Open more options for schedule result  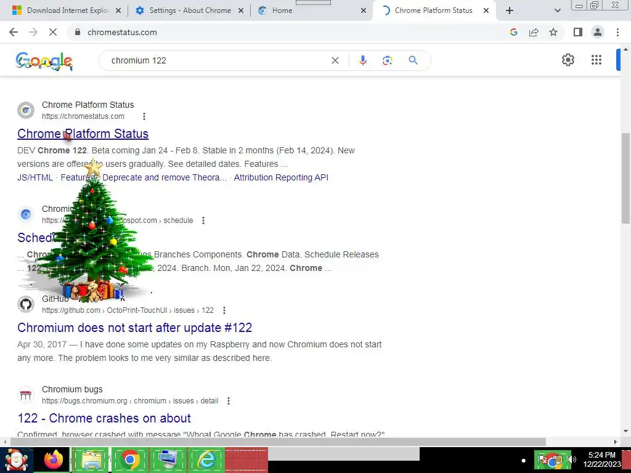[203, 220]
